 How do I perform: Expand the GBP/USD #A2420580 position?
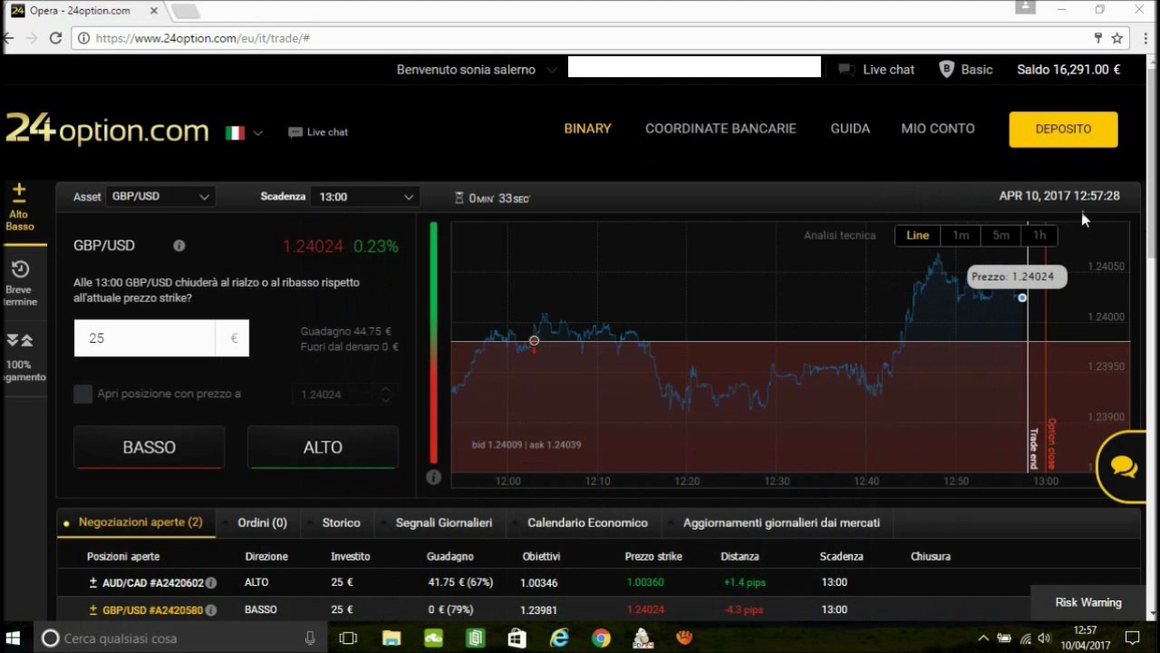[92, 609]
